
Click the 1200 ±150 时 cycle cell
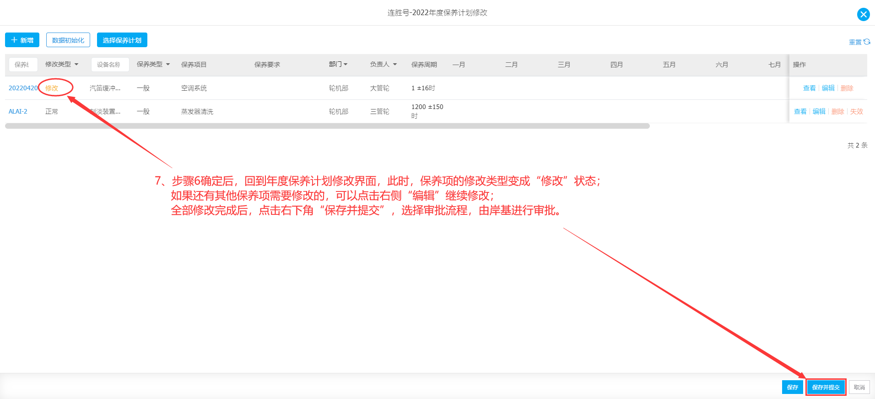427,111
